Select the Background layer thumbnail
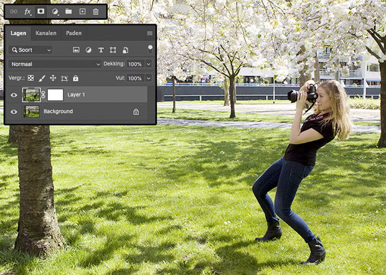Image resolution: width=386 pixels, height=275 pixels. pyautogui.click(x=31, y=111)
